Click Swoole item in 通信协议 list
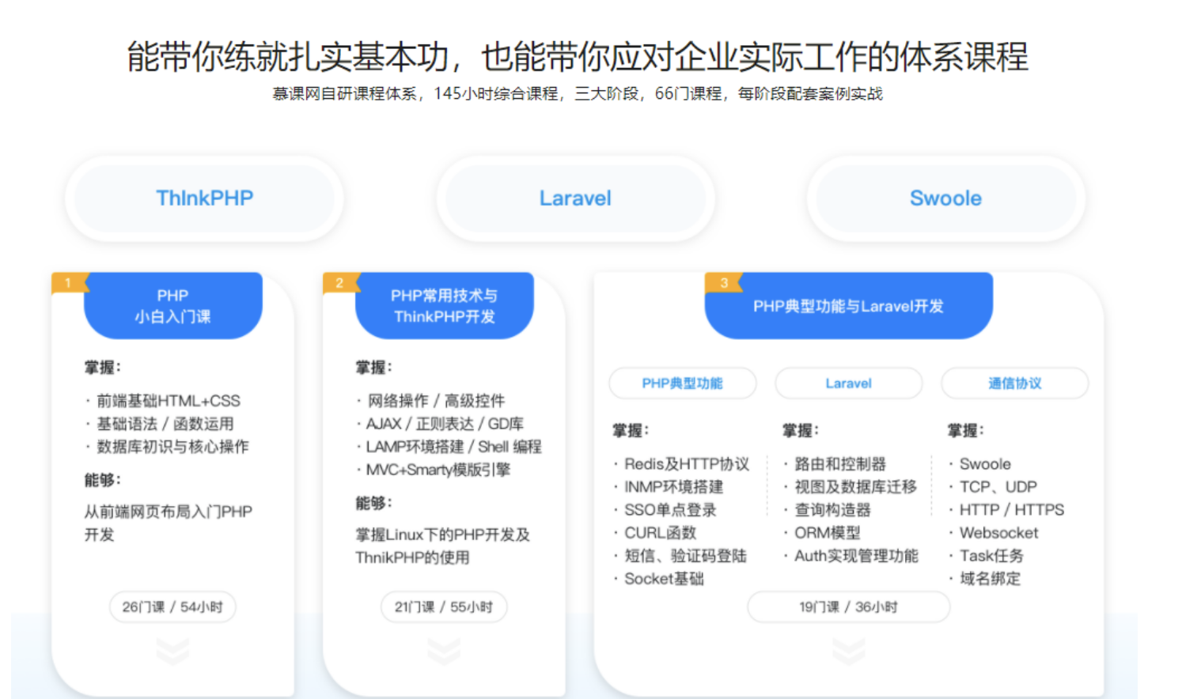 pyautogui.click(x=985, y=464)
